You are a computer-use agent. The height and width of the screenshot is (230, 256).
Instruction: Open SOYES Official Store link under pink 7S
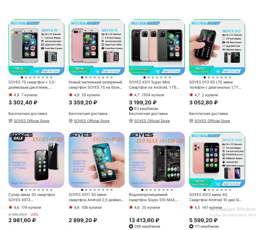(x=92, y=121)
